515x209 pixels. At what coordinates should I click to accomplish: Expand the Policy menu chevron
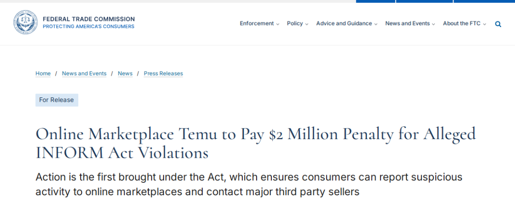click(307, 24)
